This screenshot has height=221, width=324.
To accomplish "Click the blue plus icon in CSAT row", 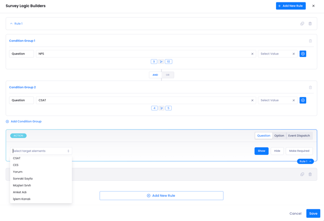I will [x=303, y=100].
